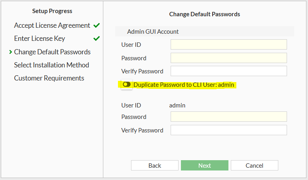308x180 pixels.
Task: Click the green Next button
Action: click(x=205, y=165)
